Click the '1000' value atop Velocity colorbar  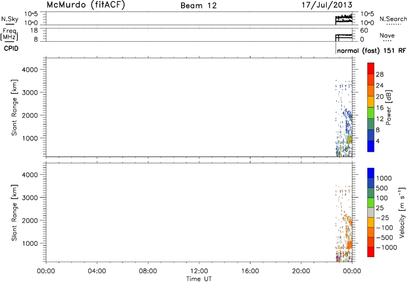coord(384,178)
